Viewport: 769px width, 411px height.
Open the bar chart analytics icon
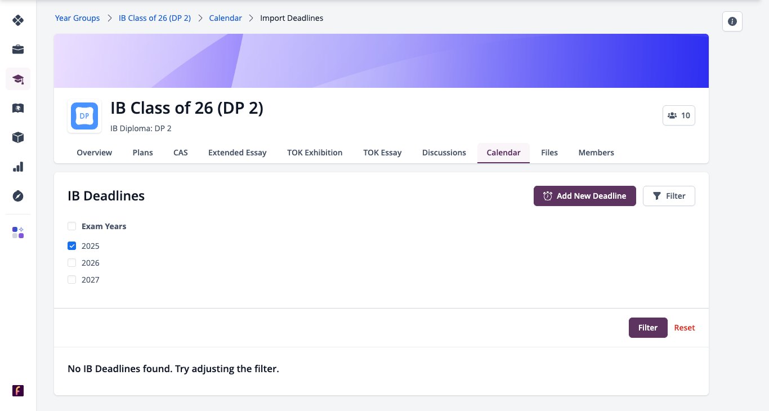click(x=18, y=167)
